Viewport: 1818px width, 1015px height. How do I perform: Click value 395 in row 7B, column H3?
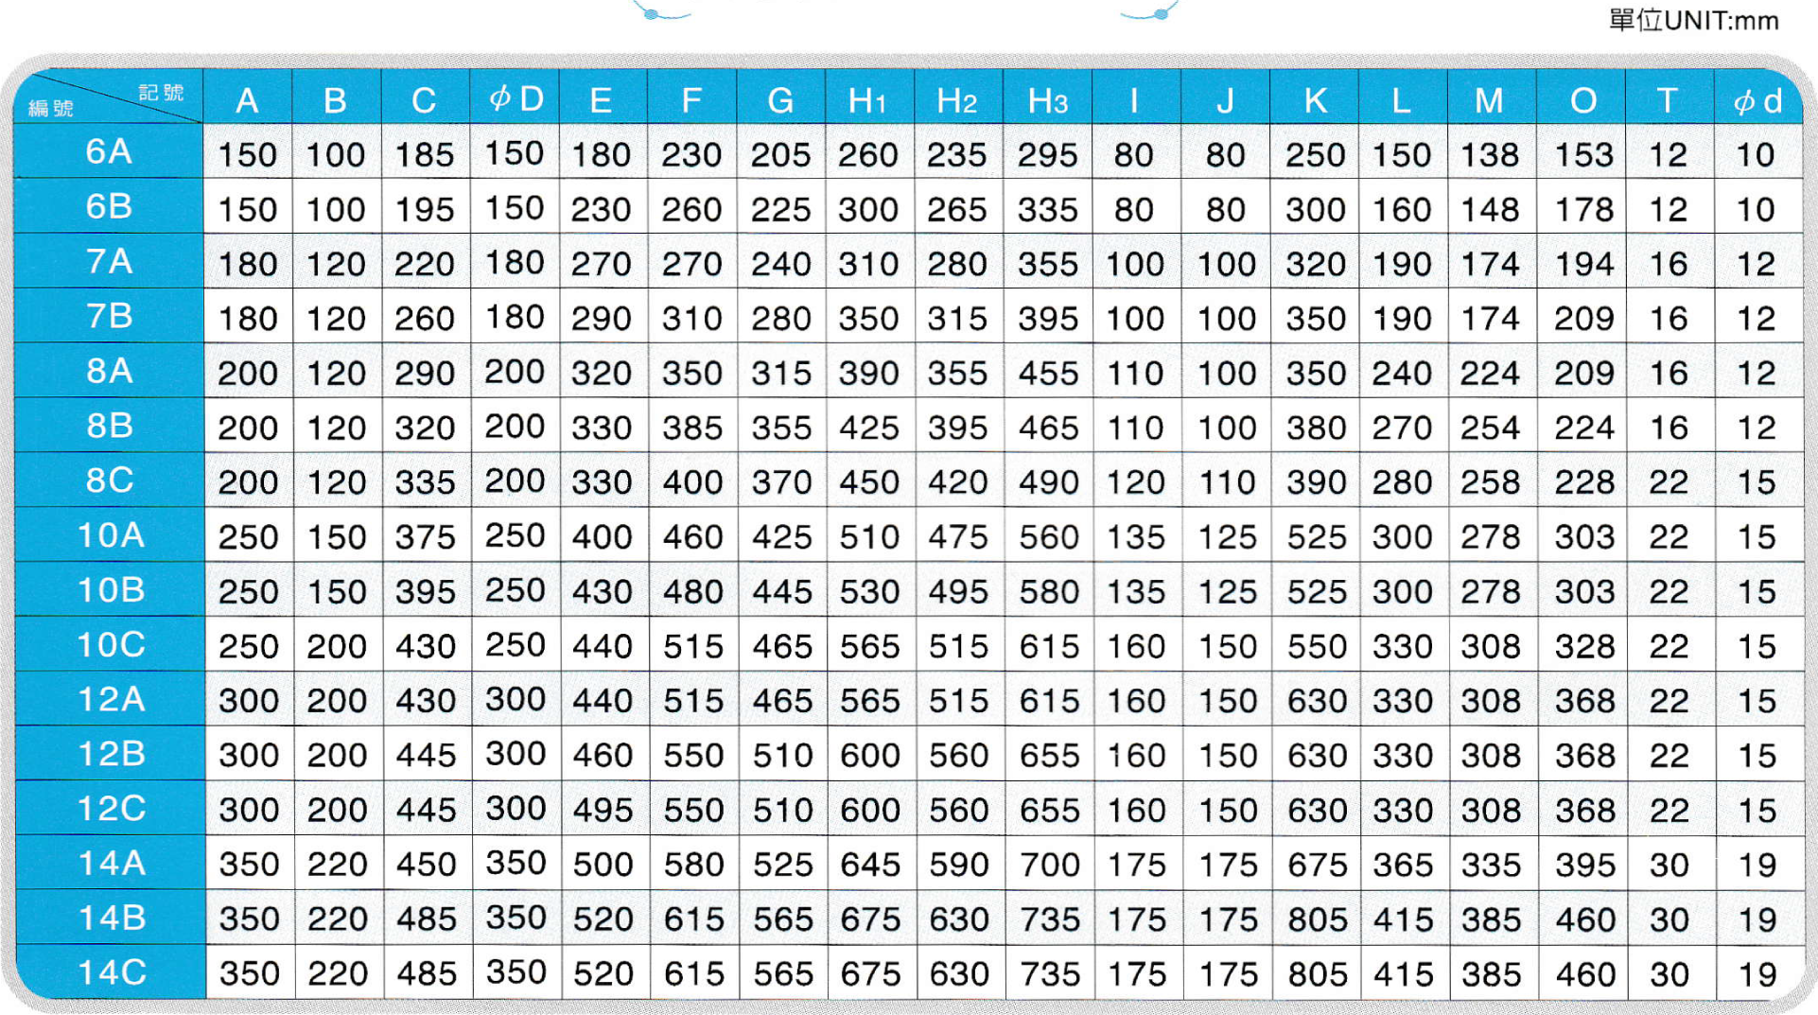tap(1047, 319)
